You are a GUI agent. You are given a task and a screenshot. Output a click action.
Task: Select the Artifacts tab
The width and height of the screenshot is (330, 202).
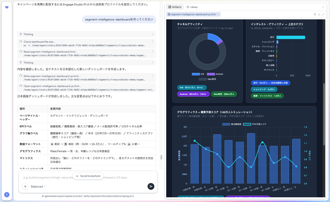pos(175,7)
